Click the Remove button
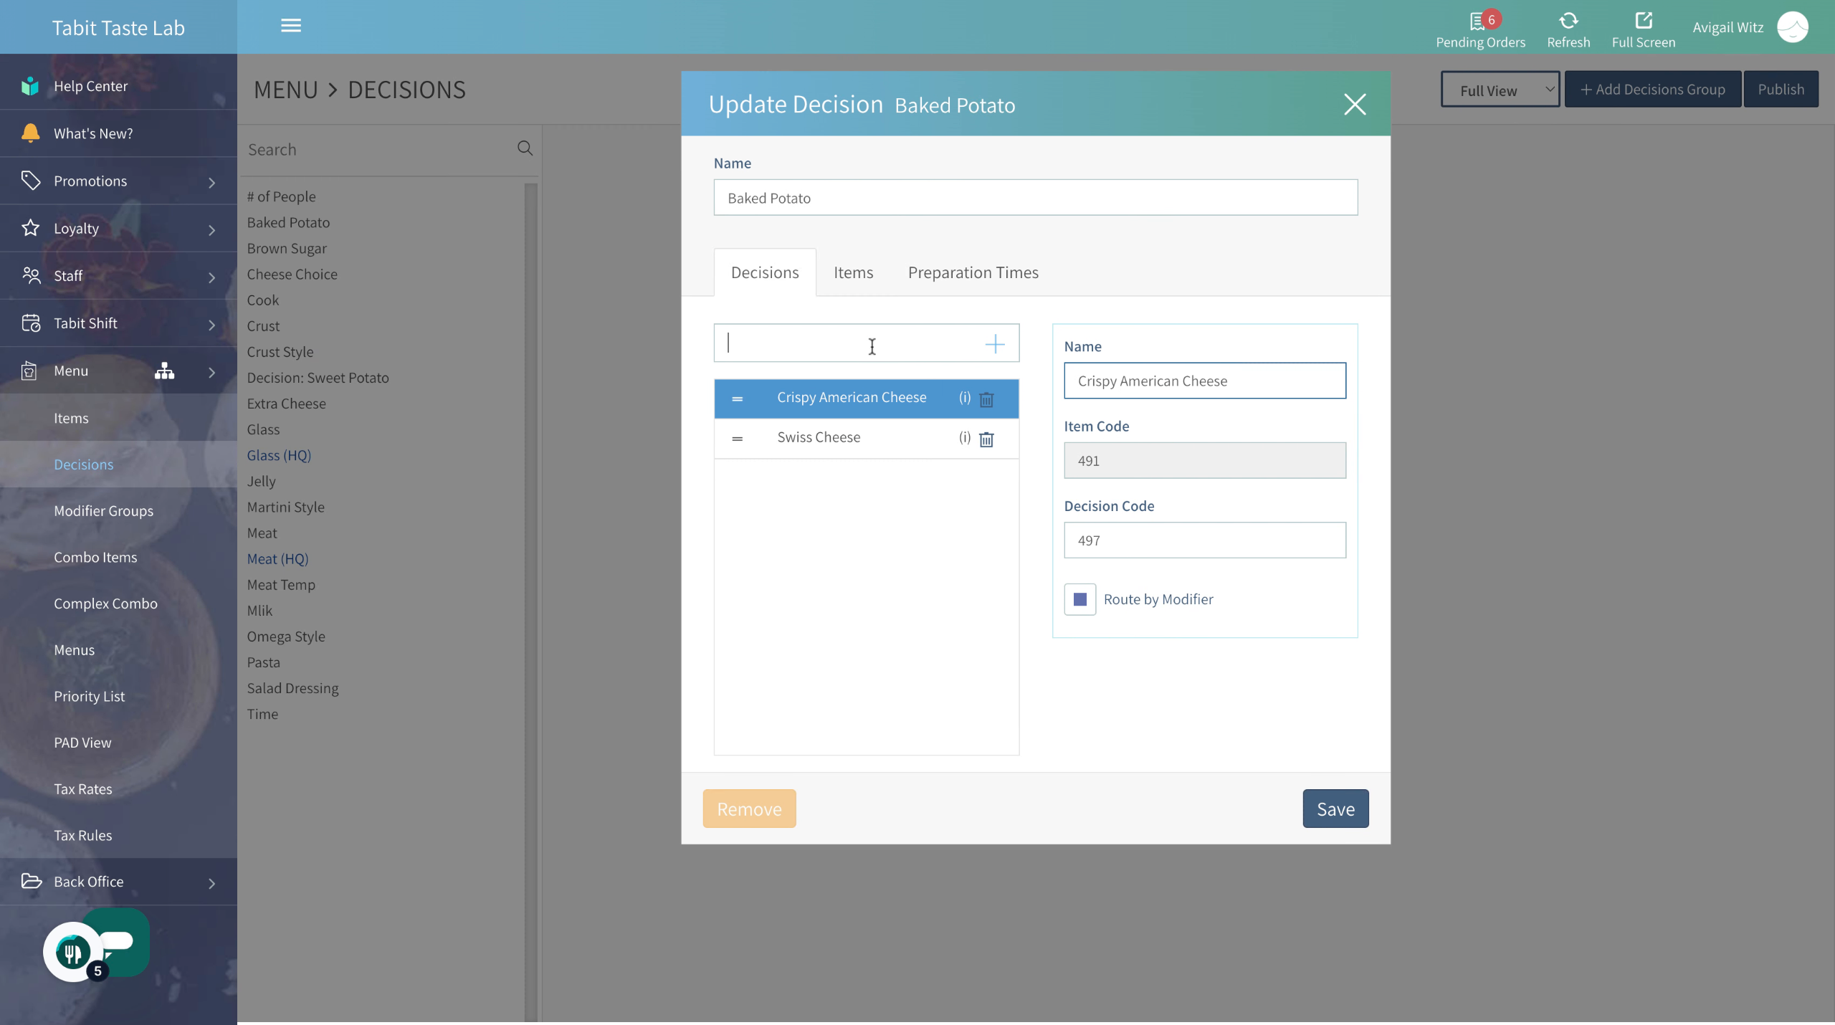The height and width of the screenshot is (1025, 1835). click(x=749, y=809)
